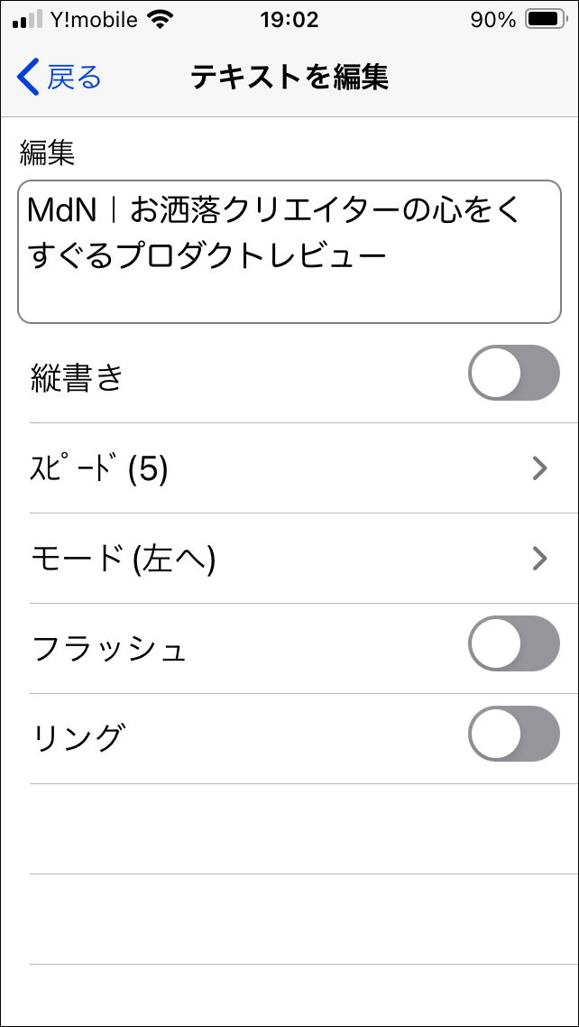The height and width of the screenshot is (1027, 579).
Task: Tap the リング label text
Action: click(x=77, y=738)
